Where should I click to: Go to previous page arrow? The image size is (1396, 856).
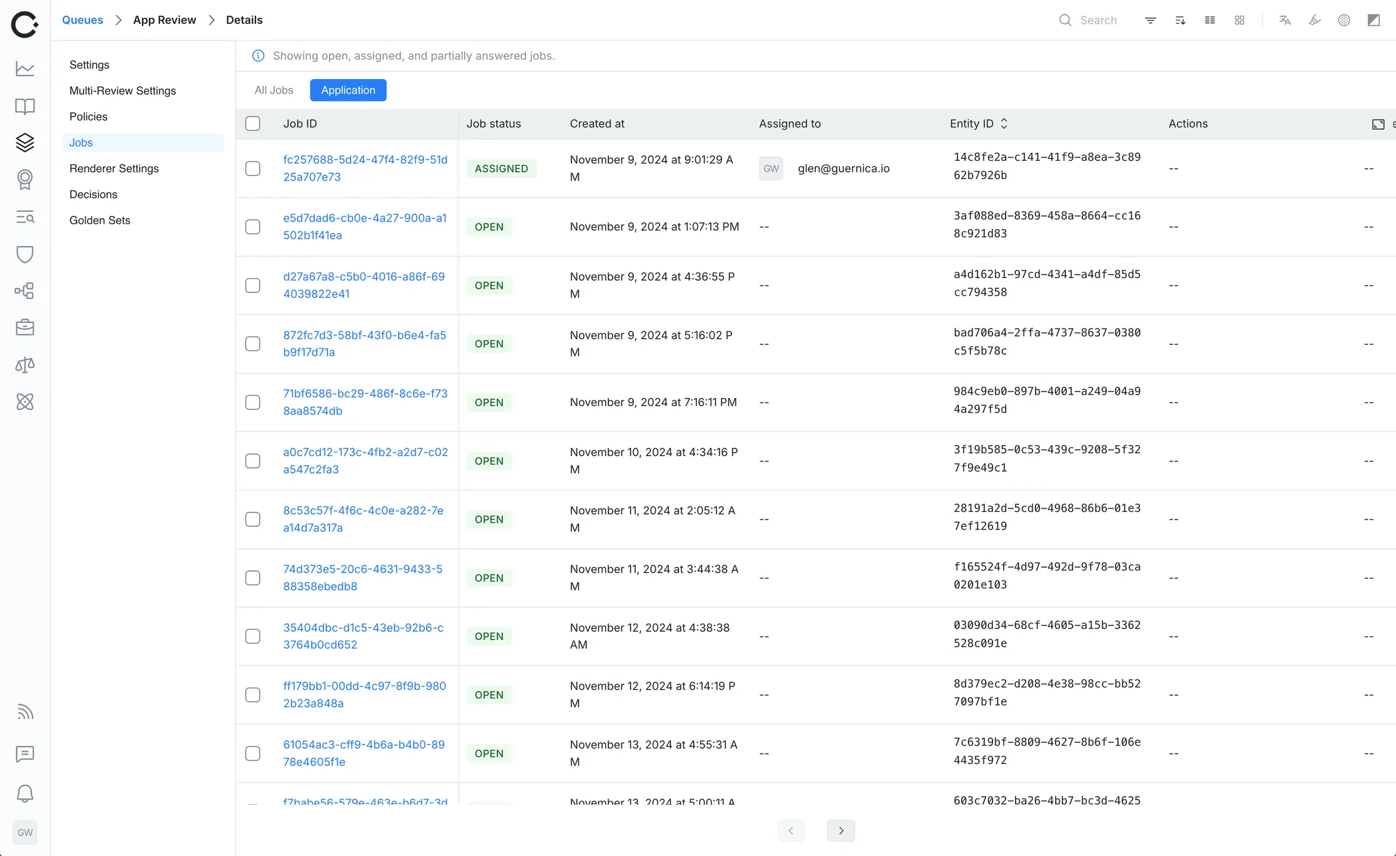tap(791, 831)
